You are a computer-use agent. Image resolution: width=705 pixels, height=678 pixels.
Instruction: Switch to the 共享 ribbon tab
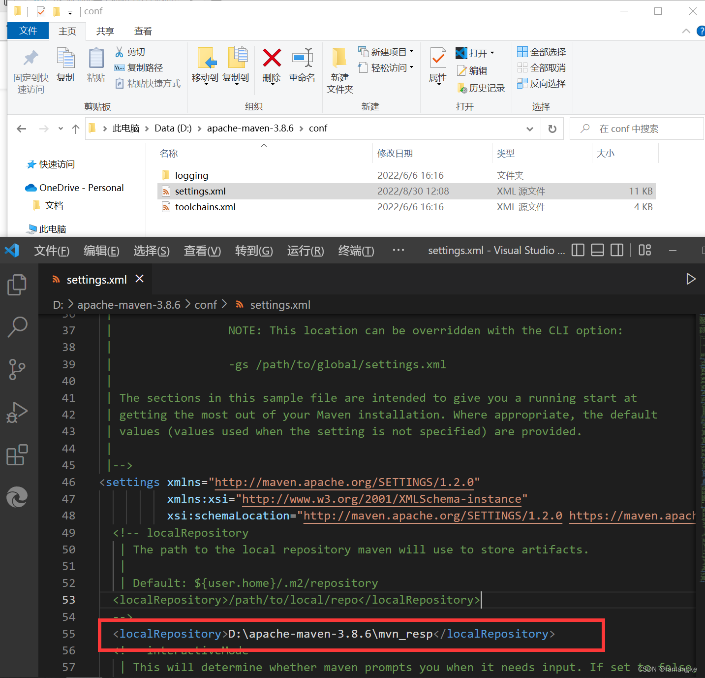click(x=105, y=31)
